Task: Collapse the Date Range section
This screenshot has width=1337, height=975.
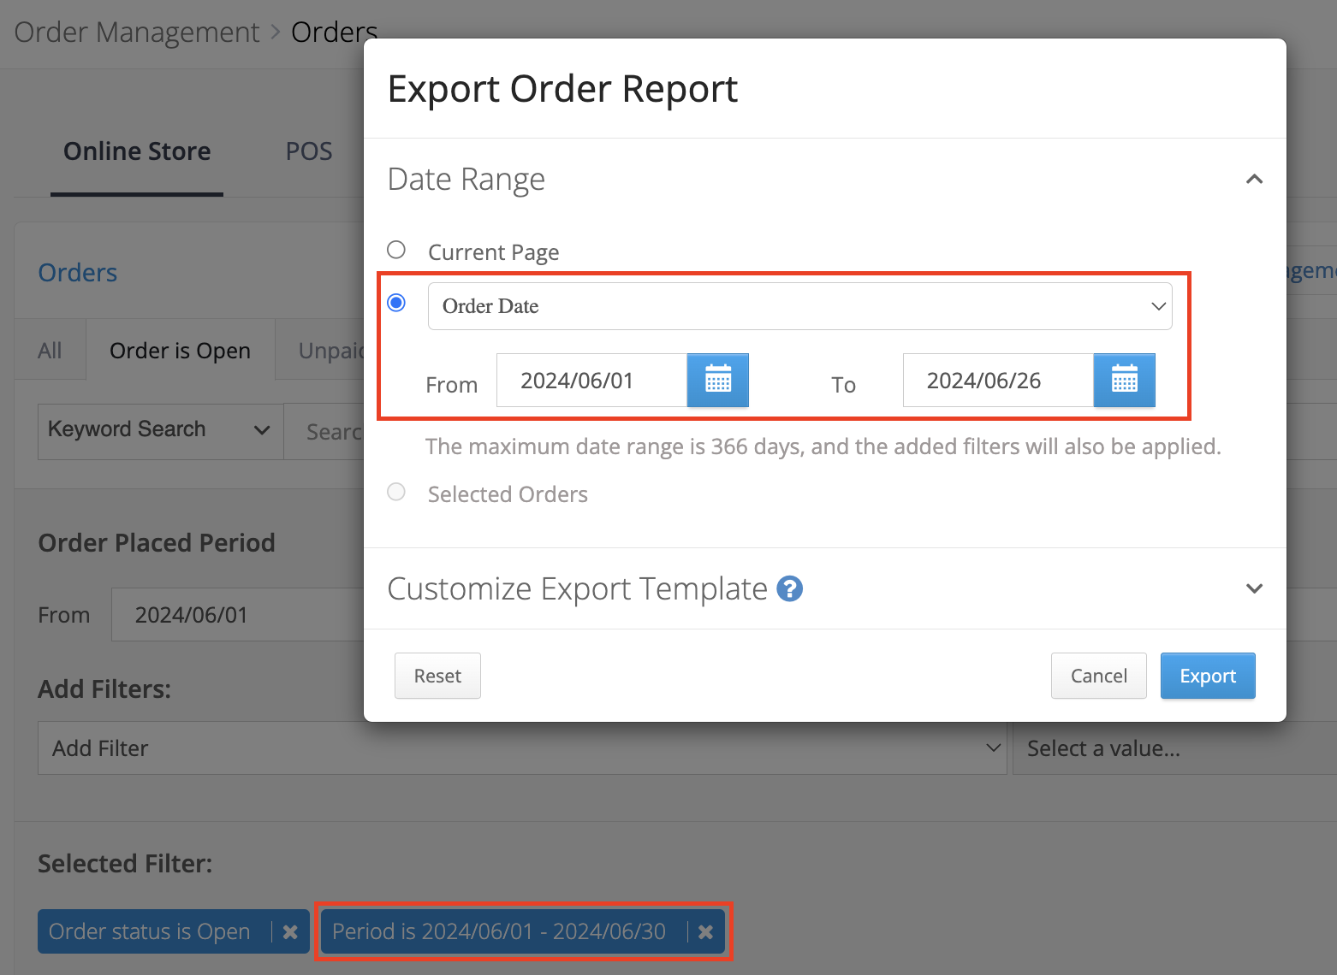Action: pos(1254,179)
